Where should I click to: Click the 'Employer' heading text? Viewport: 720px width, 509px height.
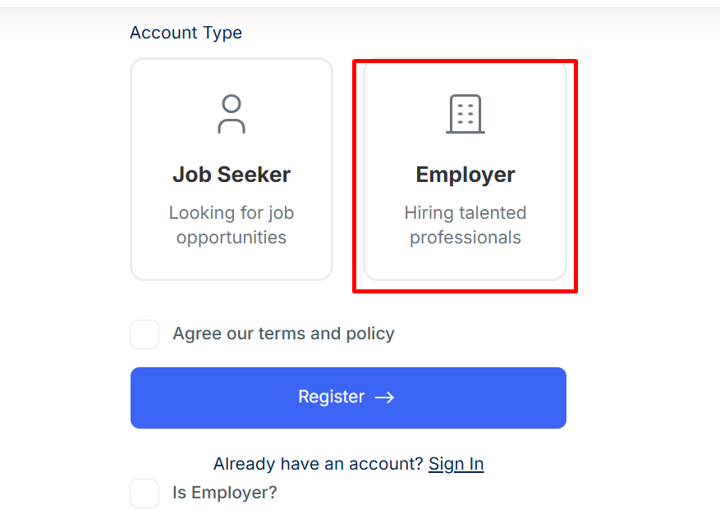(465, 175)
